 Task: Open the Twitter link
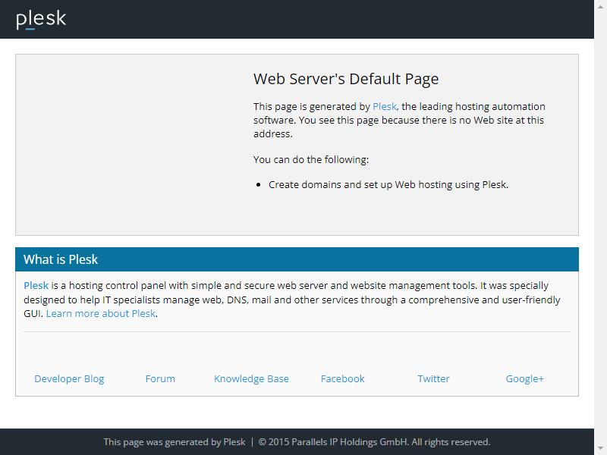point(433,378)
